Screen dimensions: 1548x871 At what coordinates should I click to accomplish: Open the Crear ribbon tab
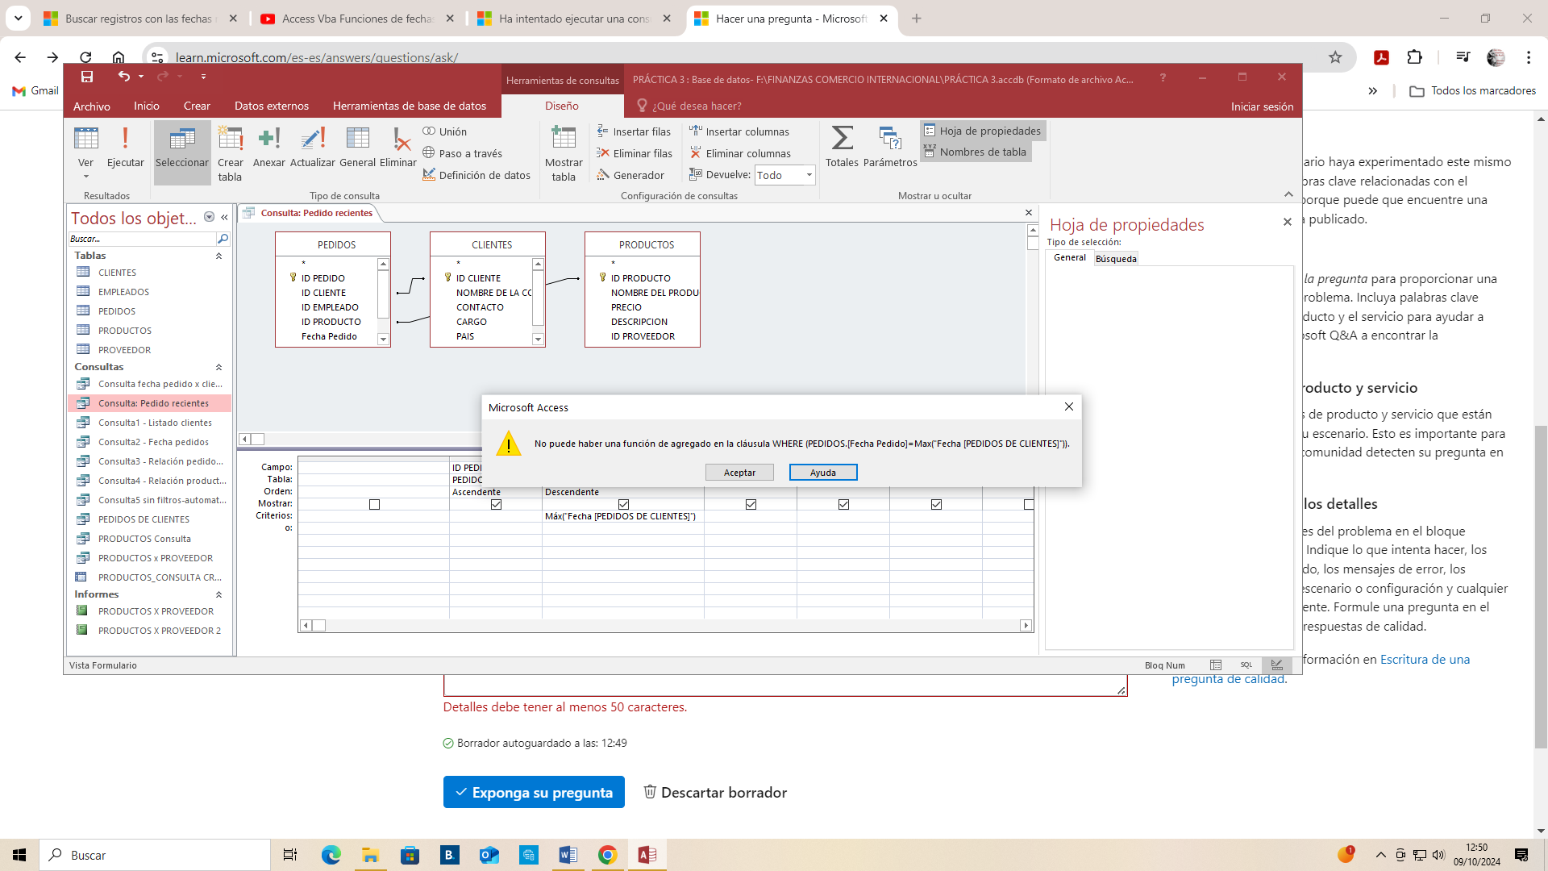(197, 106)
